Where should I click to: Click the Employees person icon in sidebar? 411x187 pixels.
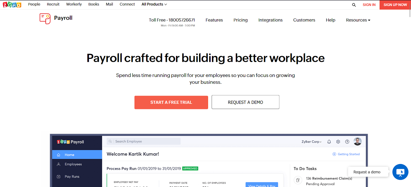pyautogui.click(x=59, y=164)
